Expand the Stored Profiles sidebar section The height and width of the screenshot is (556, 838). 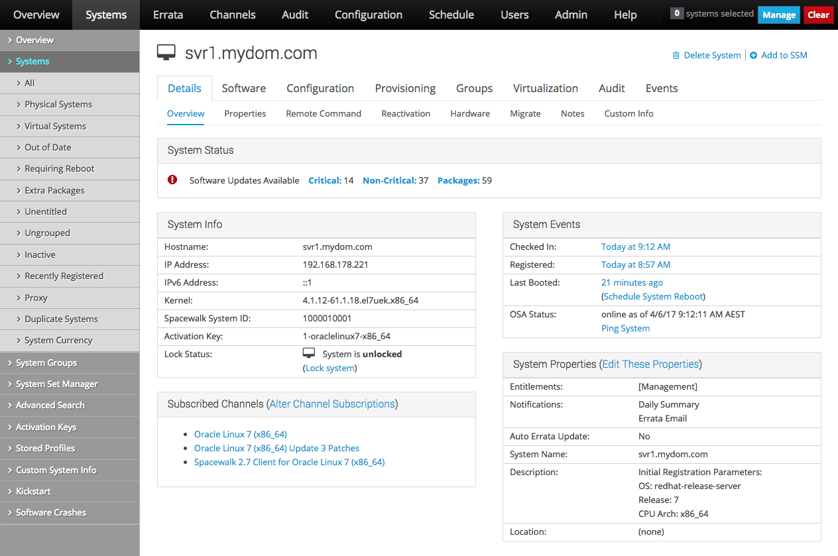coord(70,448)
